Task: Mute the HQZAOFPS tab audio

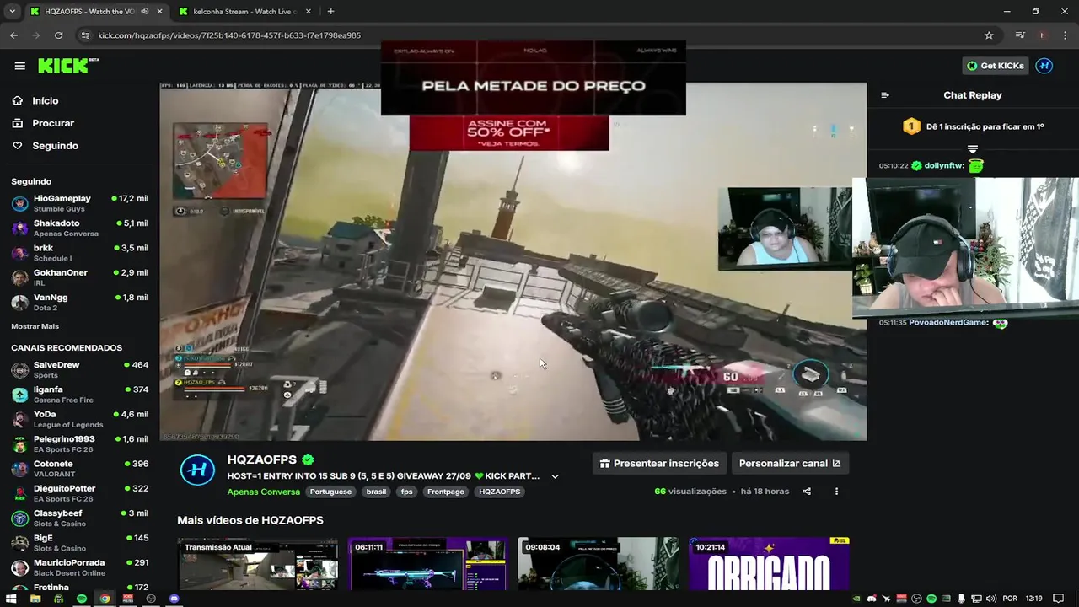Action: tap(145, 12)
